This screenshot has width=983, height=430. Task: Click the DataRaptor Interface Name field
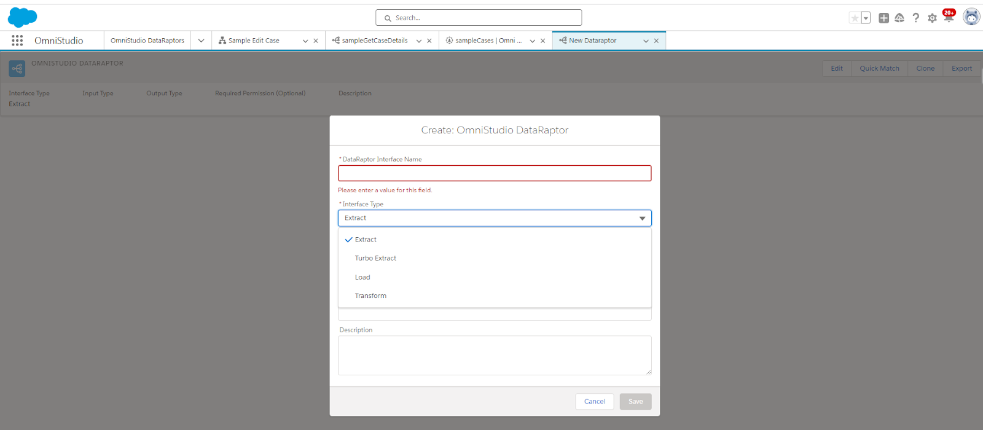click(495, 173)
